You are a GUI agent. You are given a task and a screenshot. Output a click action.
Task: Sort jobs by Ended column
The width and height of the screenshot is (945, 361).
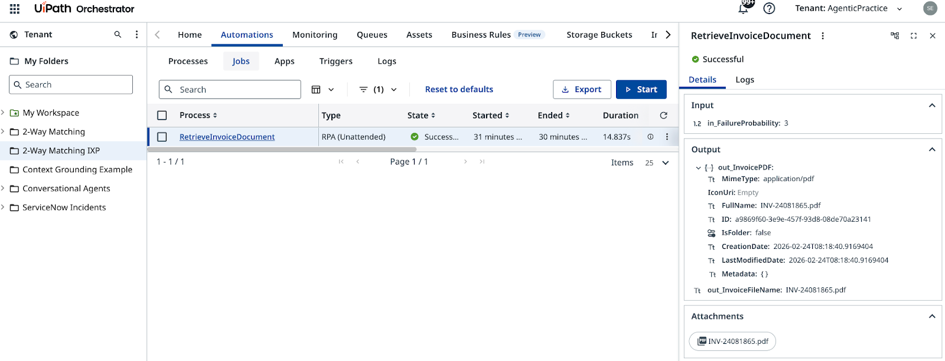point(553,116)
